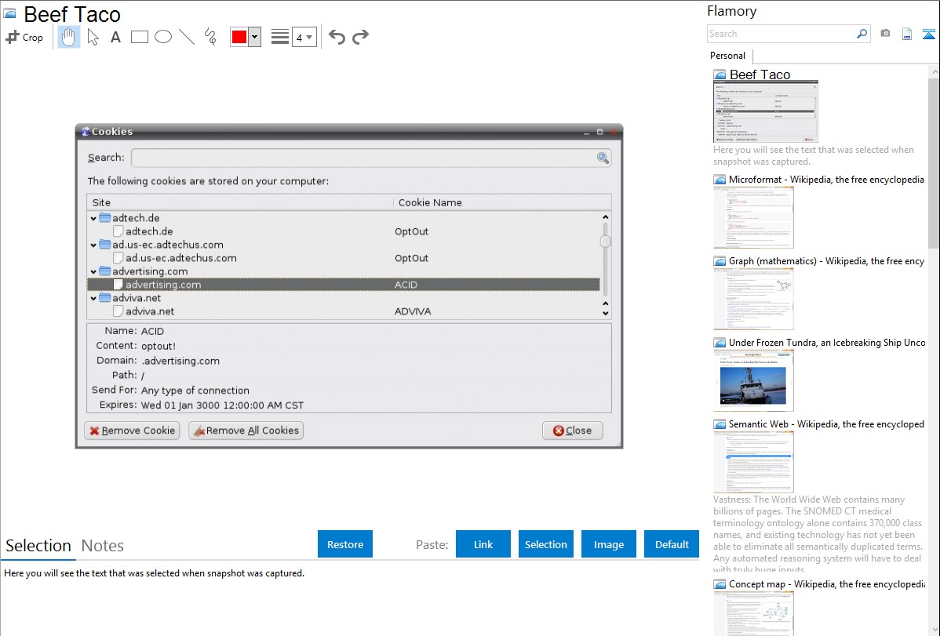Select the arrow pointer tool
Screen dimensions: 940x636
point(93,37)
